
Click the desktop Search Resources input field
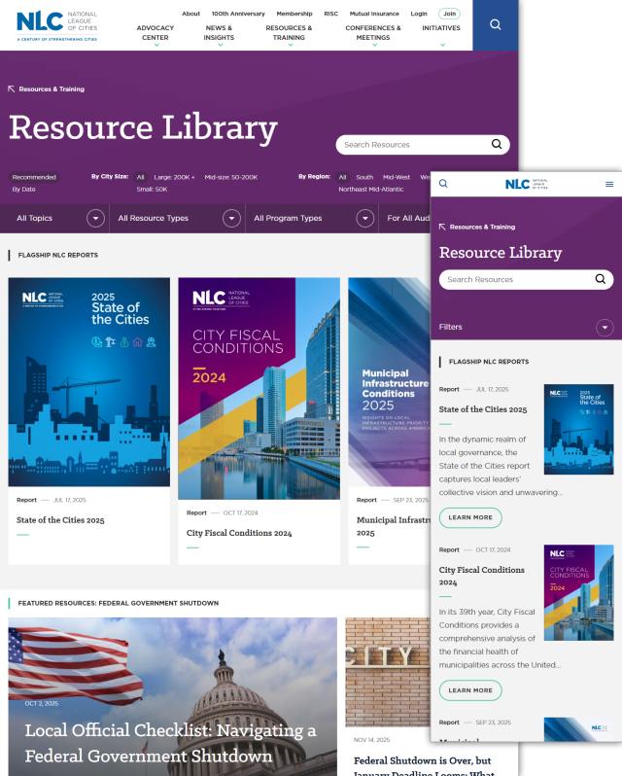(x=413, y=145)
